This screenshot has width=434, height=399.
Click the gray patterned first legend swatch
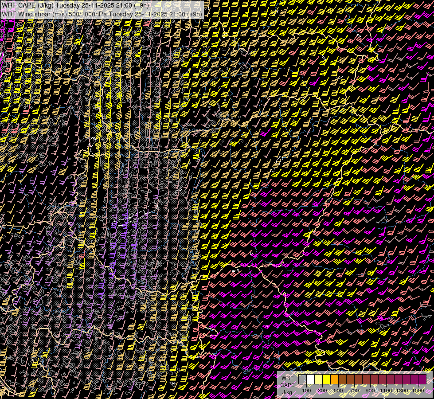coord(302,379)
